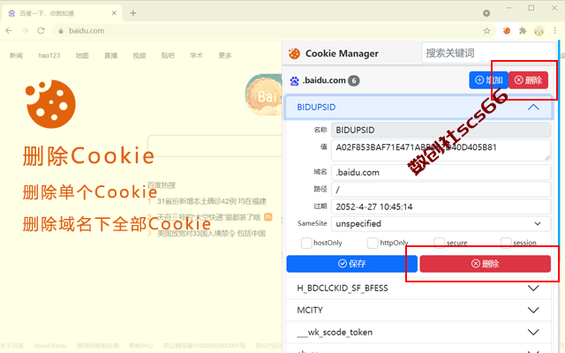The height and width of the screenshot is (353, 565).
Task: Reload the baidu.com page
Action: click(x=41, y=31)
